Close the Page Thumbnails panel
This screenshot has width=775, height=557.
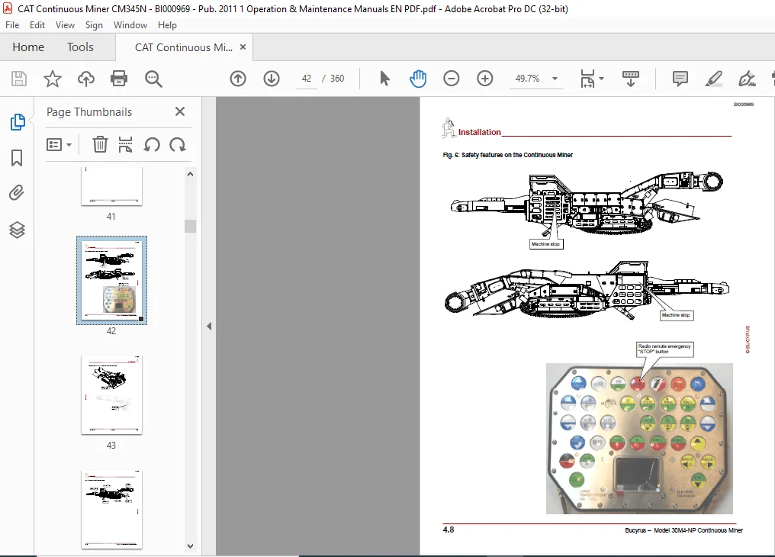[180, 111]
